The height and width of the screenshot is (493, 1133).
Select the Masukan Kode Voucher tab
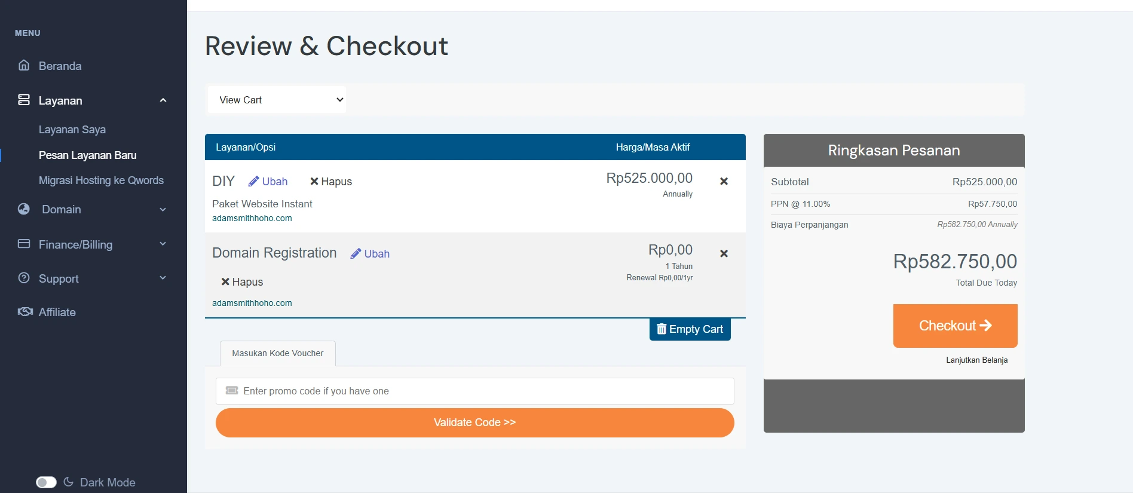point(277,353)
